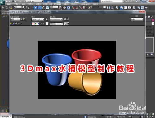The width and height of the screenshot is (155, 118).
Task: Open the Quad 4 viewport dropdown
Action: click(38, 19)
